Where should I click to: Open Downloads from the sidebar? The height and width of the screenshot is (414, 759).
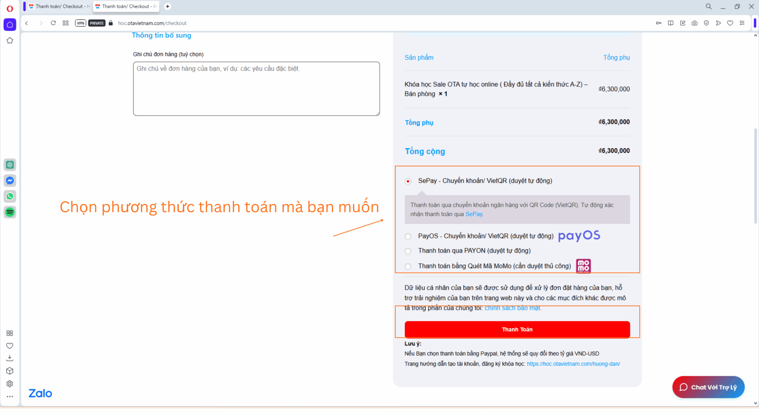[10, 358]
